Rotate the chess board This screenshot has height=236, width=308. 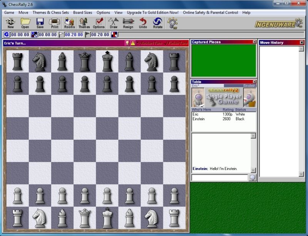click(x=158, y=23)
